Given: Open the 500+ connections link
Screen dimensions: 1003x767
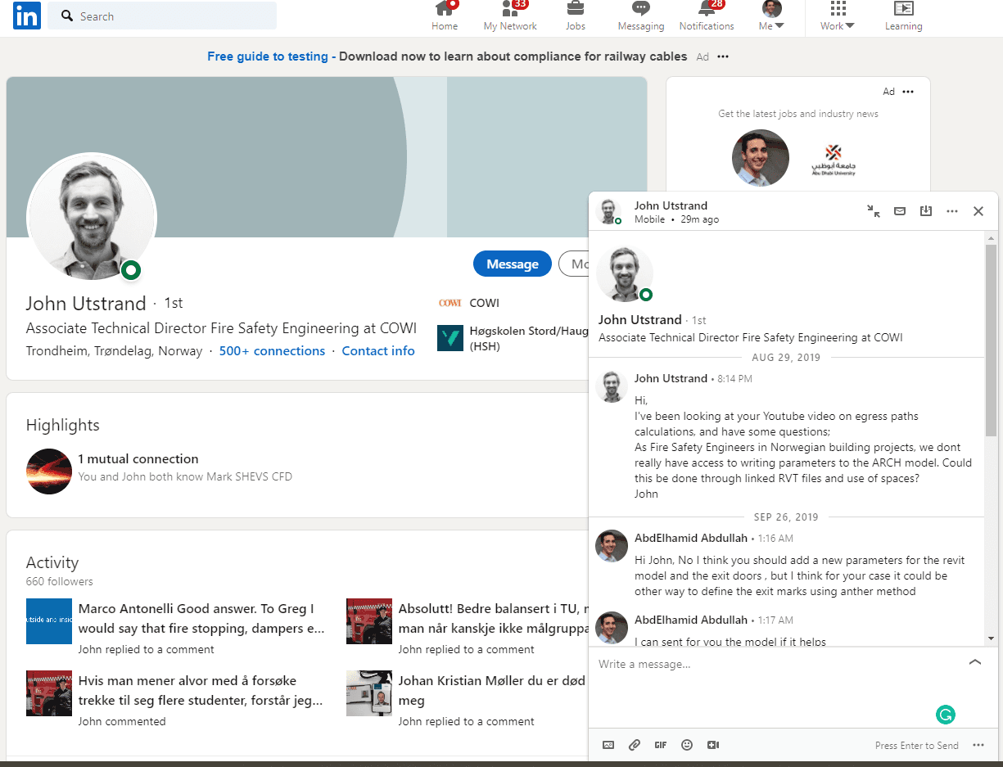Looking at the screenshot, I should tap(272, 350).
